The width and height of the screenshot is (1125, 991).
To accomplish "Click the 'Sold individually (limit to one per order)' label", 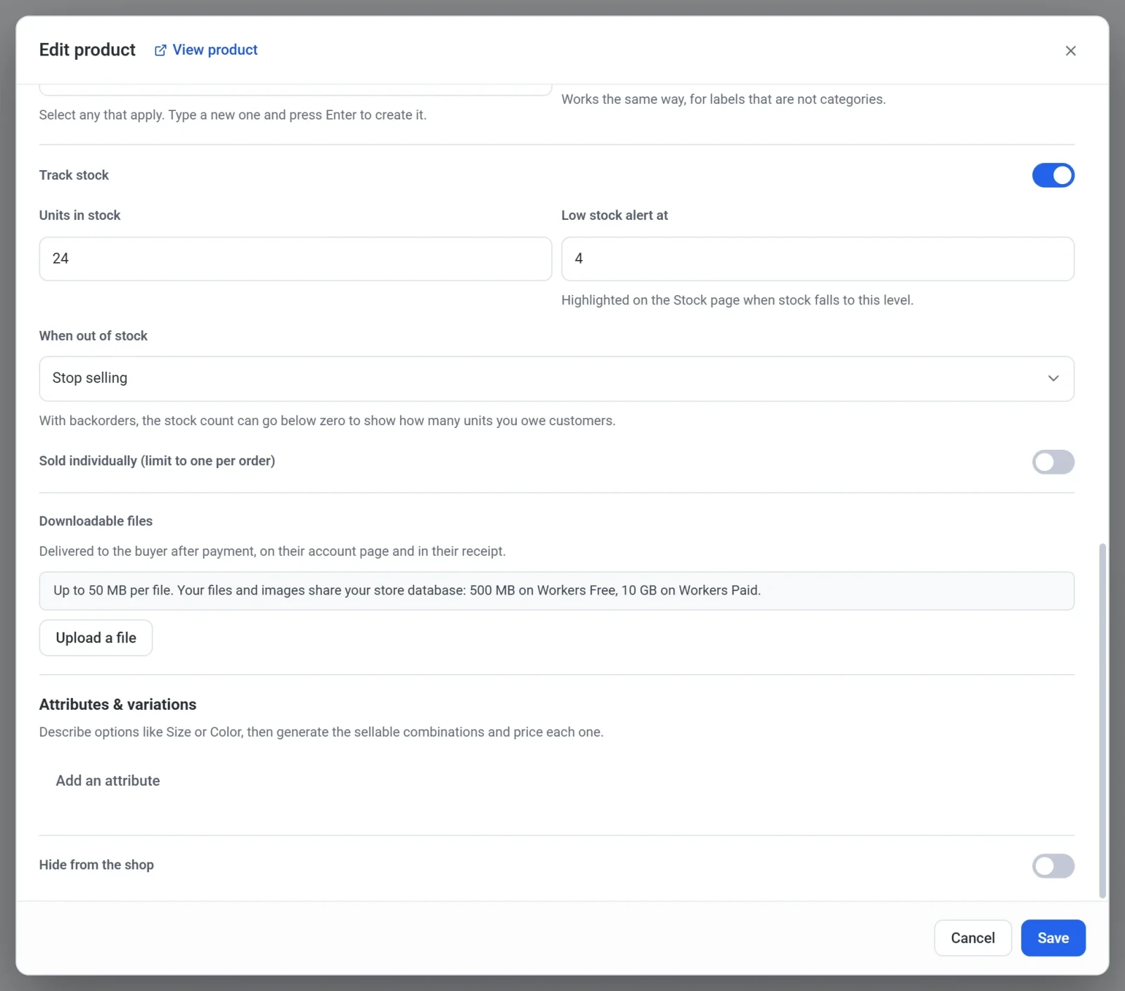I will click(157, 461).
